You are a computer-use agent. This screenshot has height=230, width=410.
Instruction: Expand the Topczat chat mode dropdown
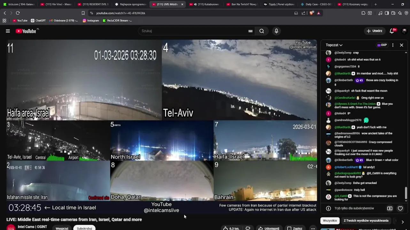point(334,45)
